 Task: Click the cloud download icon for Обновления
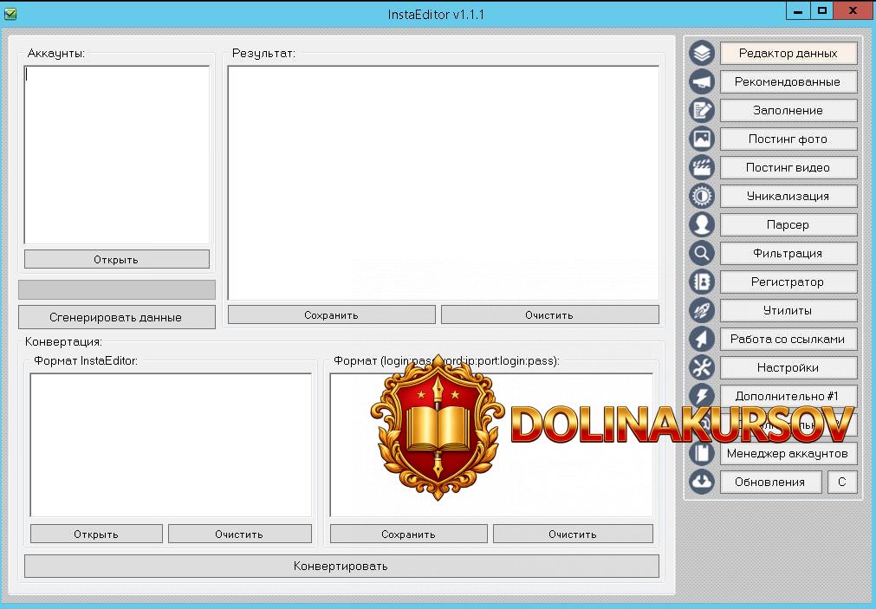pos(702,482)
